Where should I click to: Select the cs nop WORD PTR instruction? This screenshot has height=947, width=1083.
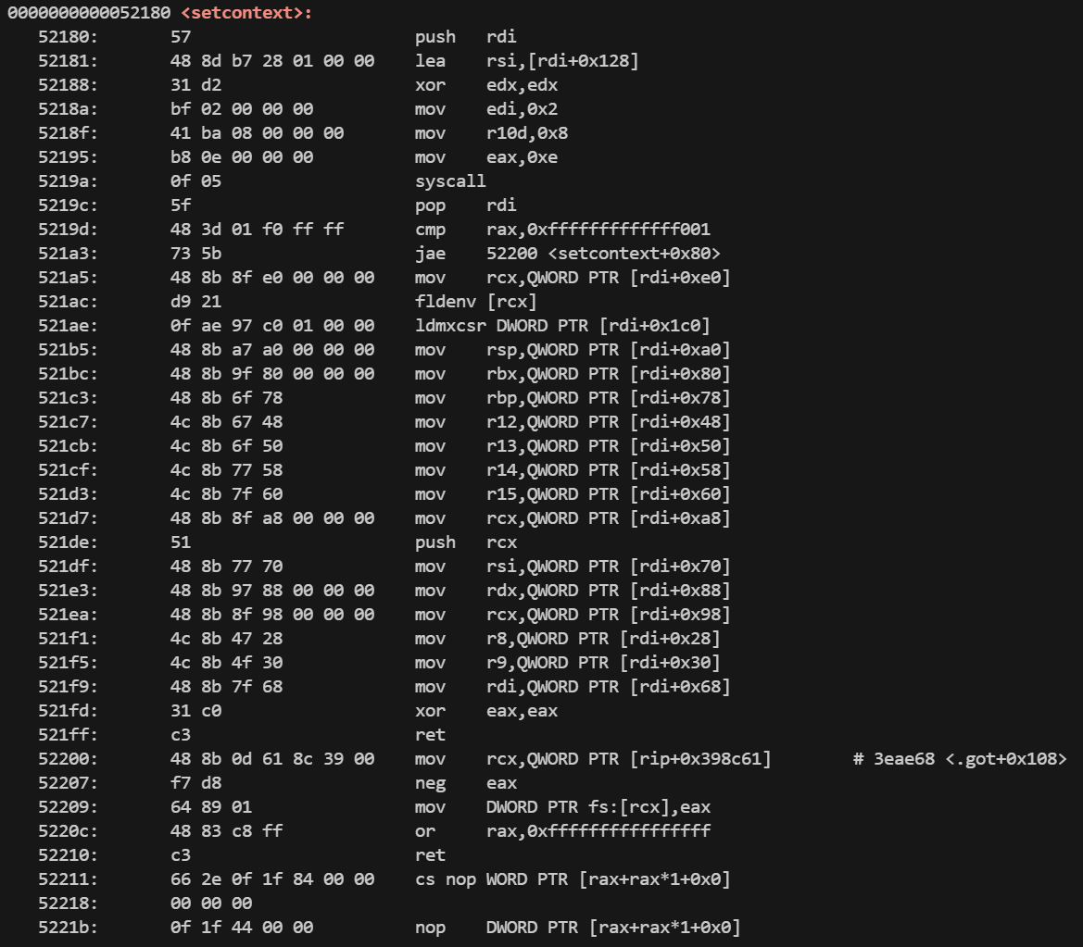(573, 879)
